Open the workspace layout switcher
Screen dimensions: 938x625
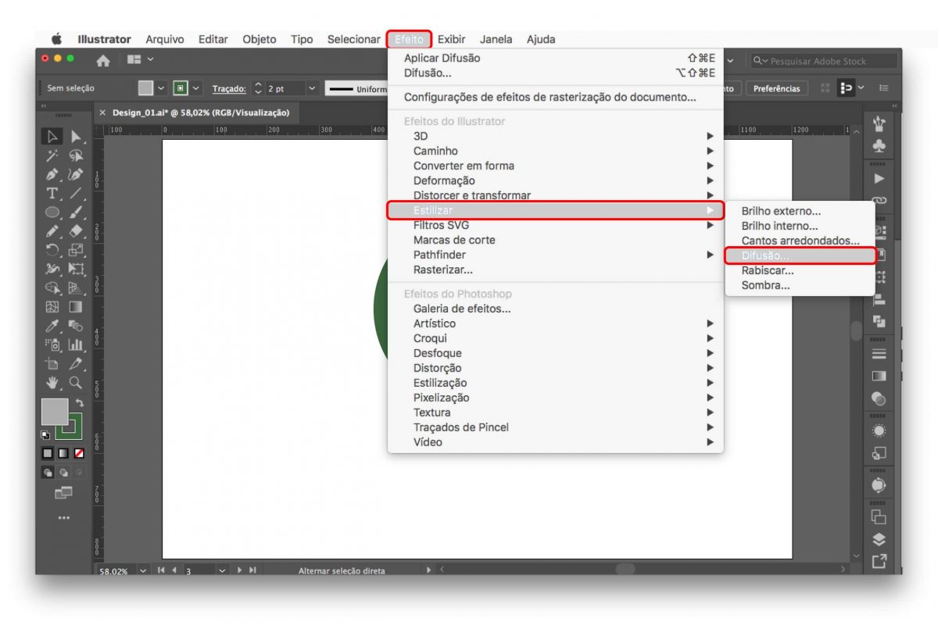140,60
